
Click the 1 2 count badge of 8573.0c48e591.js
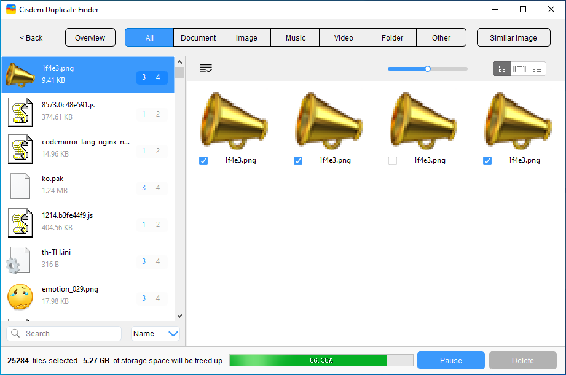tap(152, 114)
